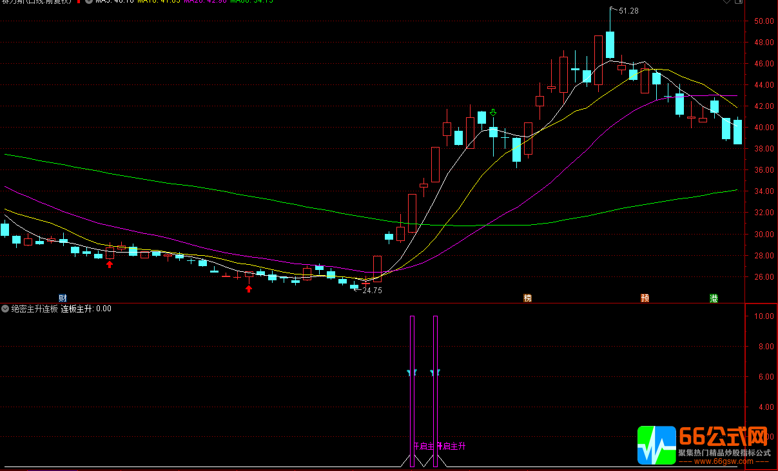Screen dimensions: 778x471
Task: Click the 6.00 indicator axis label
Action: coord(766,377)
